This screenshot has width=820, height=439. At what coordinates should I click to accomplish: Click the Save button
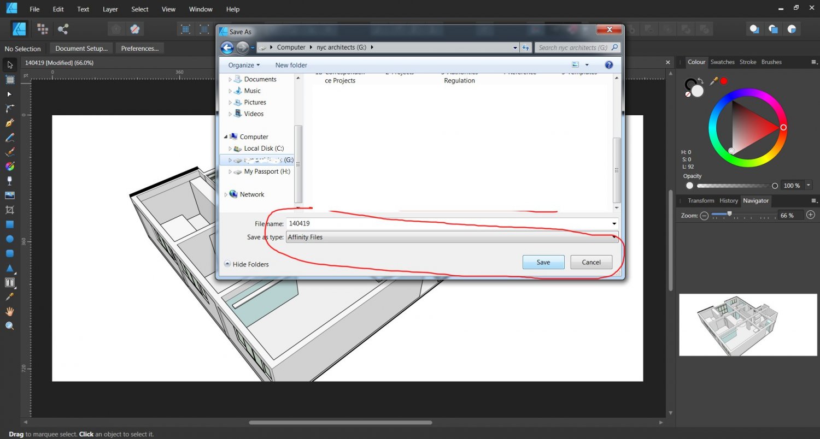pyautogui.click(x=543, y=262)
